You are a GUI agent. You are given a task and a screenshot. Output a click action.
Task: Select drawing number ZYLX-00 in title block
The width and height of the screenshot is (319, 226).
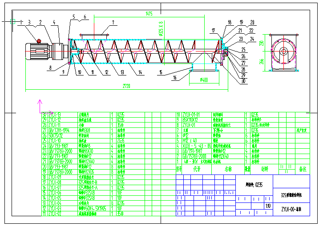pyautogui.click(x=291, y=209)
